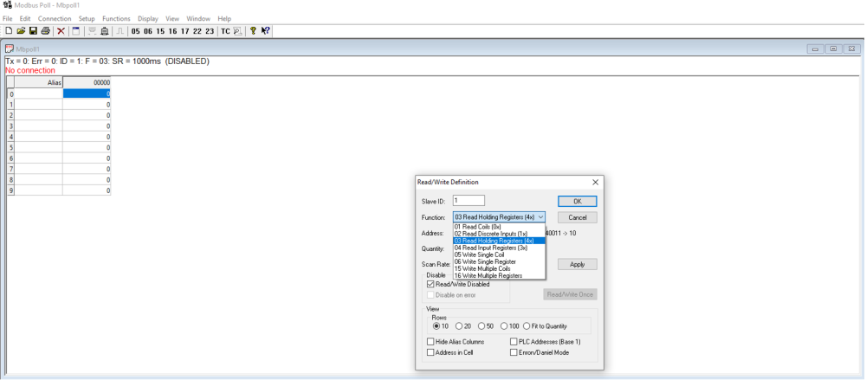Click the Mbpoll1 child window title icon

(x=9, y=49)
